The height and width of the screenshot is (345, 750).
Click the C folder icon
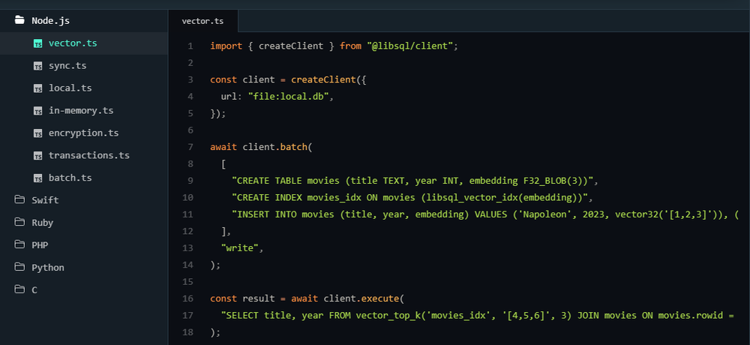coord(19,289)
